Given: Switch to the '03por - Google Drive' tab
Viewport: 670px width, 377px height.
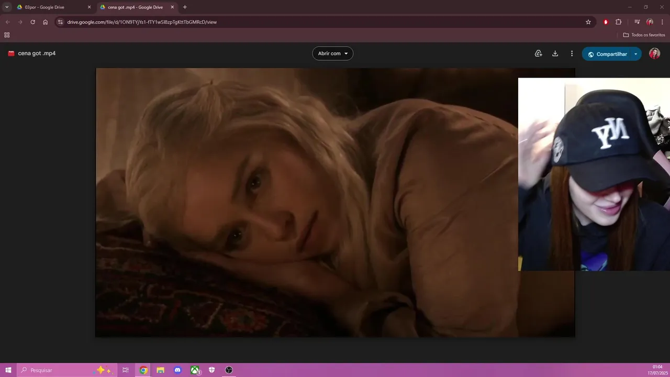Looking at the screenshot, I should coord(52,7).
